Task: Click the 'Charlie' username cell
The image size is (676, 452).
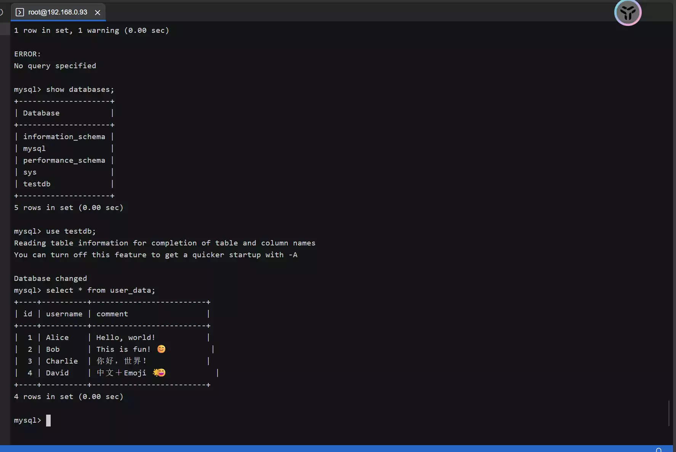Action: click(x=62, y=361)
